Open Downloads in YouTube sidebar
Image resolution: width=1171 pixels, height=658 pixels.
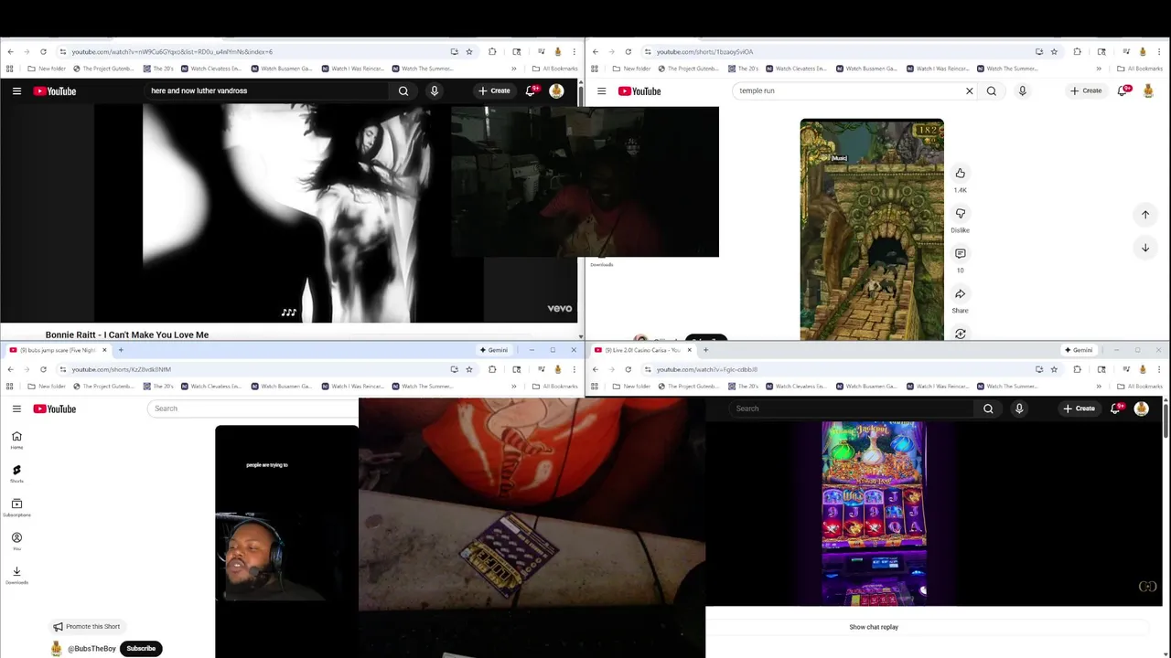point(16,575)
